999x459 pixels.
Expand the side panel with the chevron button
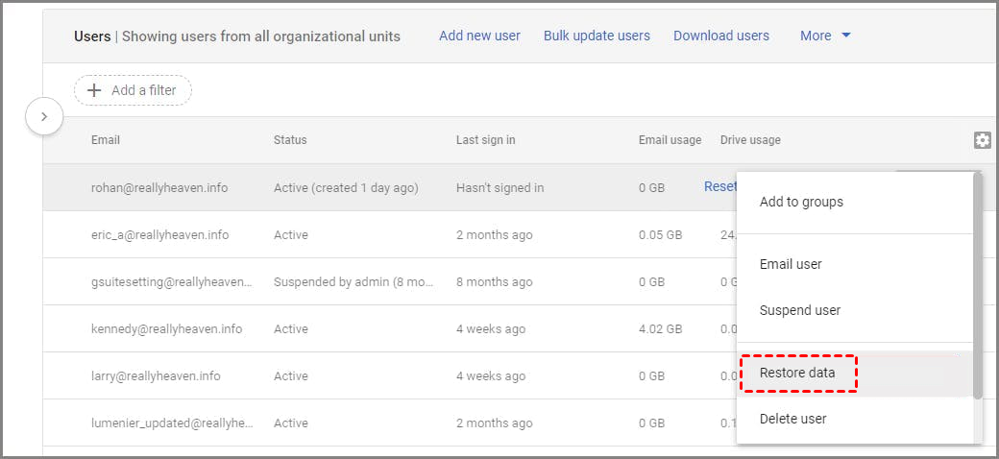pos(43,117)
